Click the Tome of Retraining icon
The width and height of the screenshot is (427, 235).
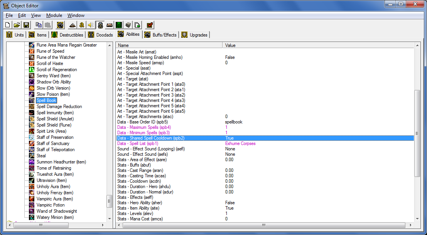32,168
